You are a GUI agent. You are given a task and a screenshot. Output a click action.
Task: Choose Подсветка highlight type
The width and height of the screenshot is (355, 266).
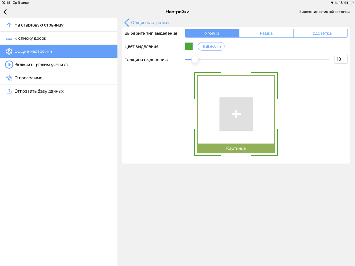(x=320, y=33)
